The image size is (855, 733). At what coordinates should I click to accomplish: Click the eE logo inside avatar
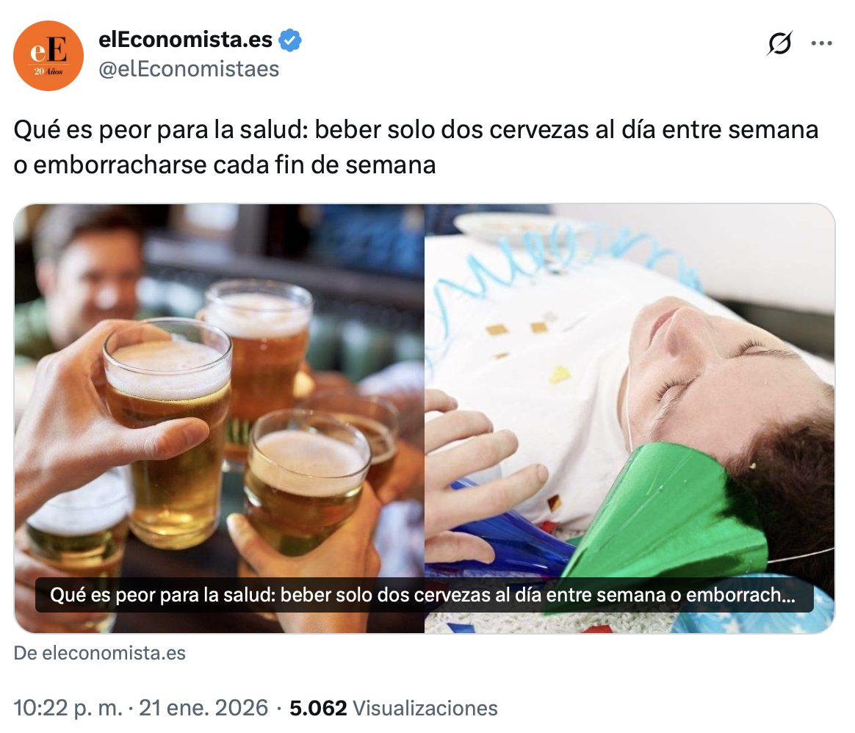pyautogui.click(x=48, y=51)
